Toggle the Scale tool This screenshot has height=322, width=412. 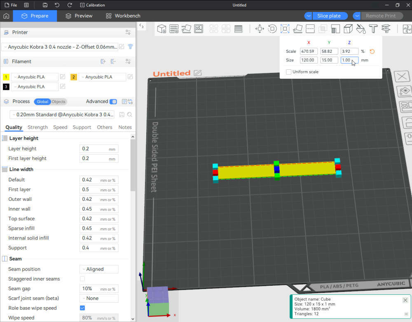point(285,28)
